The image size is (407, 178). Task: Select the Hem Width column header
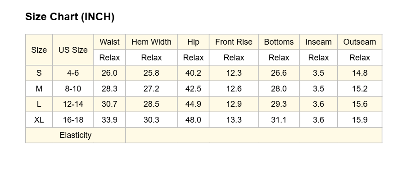click(151, 42)
